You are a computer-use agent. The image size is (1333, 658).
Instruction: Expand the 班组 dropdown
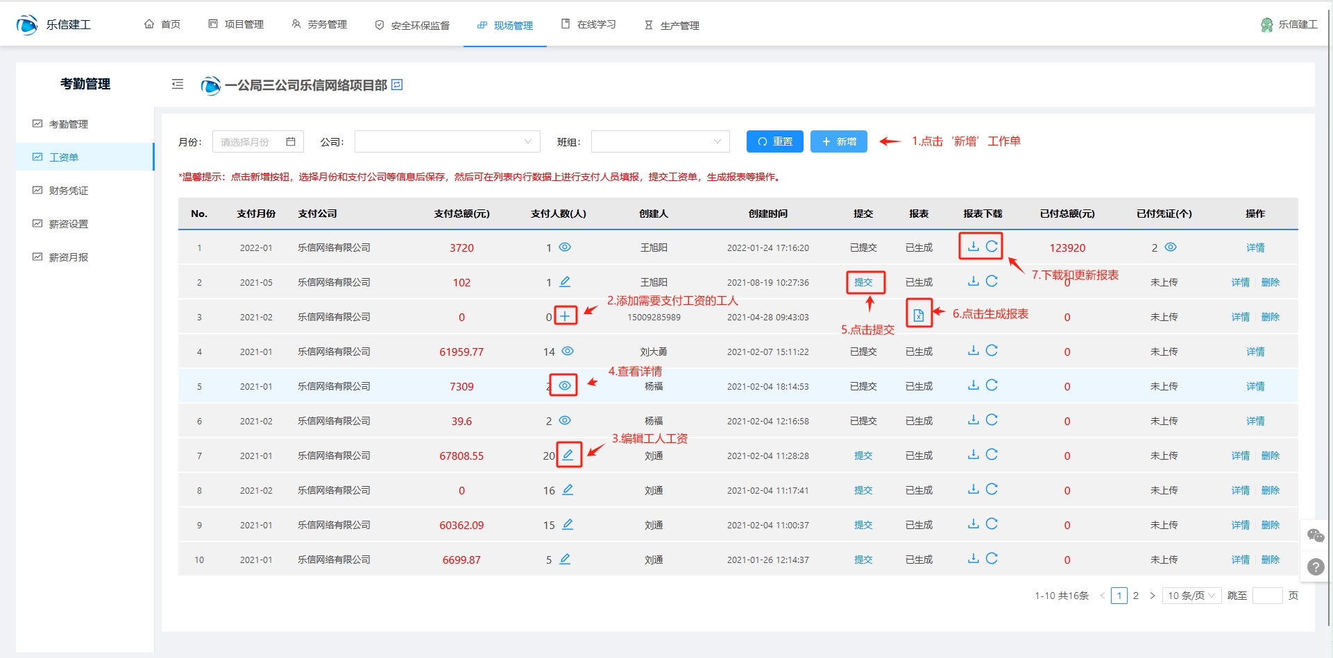click(x=660, y=141)
